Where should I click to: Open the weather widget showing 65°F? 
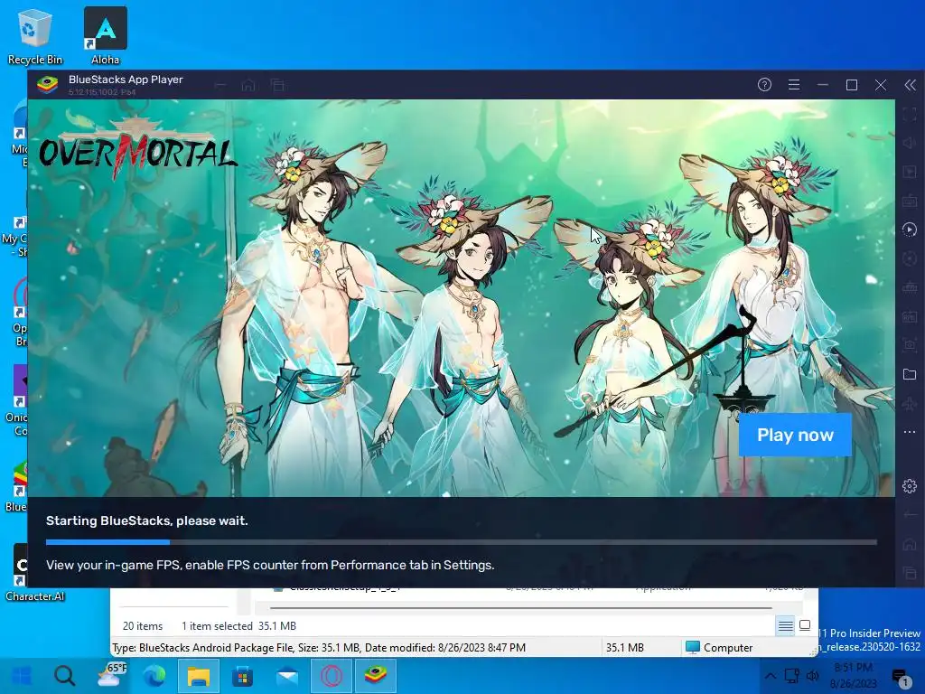[111, 676]
